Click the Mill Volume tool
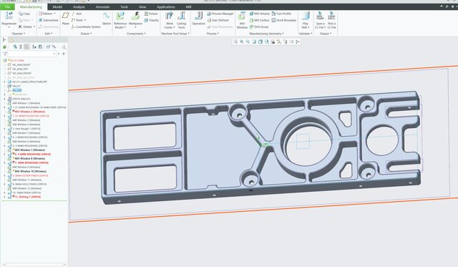Screen dimensions: 458x267 point(259,14)
